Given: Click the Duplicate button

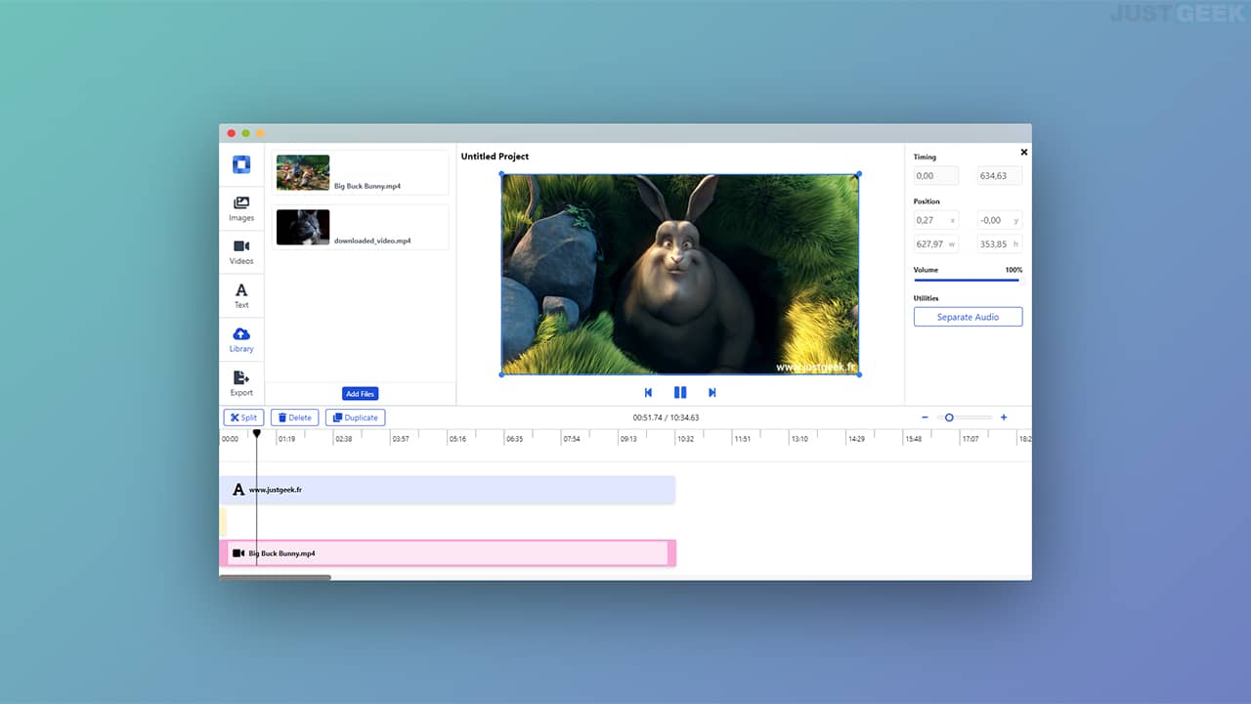Looking at the screenshot, I should [x=356, y=418].
